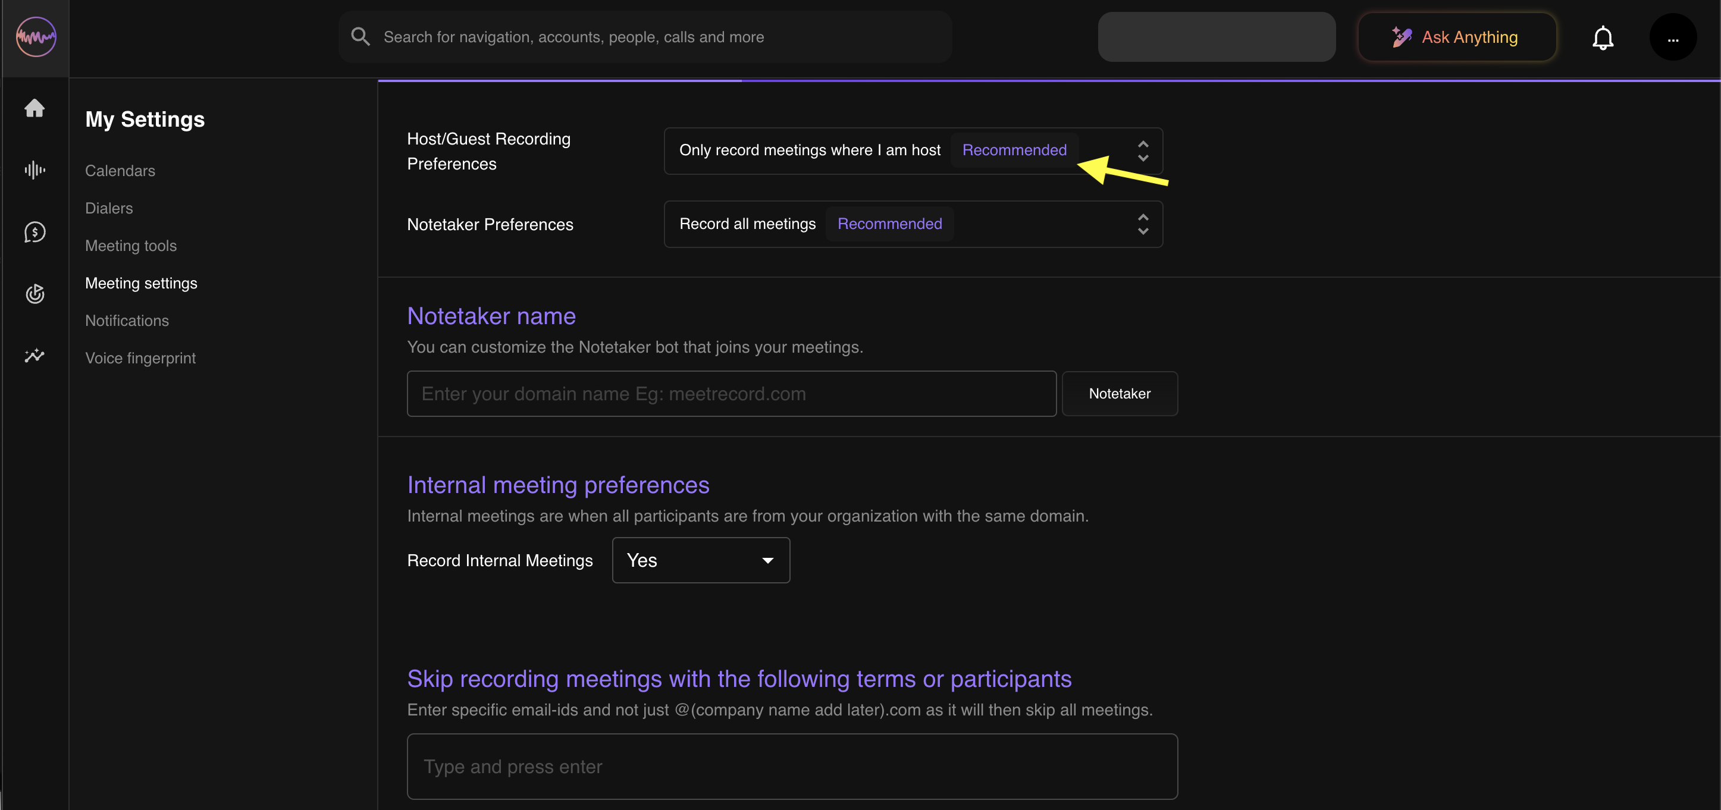The width and height of the screenshot is (1721, 810).
Task: Open the dollar chat bubble sidebar icon
Action: (x=35, y=232)
